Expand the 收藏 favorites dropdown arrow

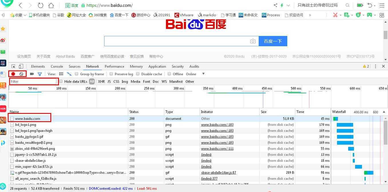coord(25,15)
